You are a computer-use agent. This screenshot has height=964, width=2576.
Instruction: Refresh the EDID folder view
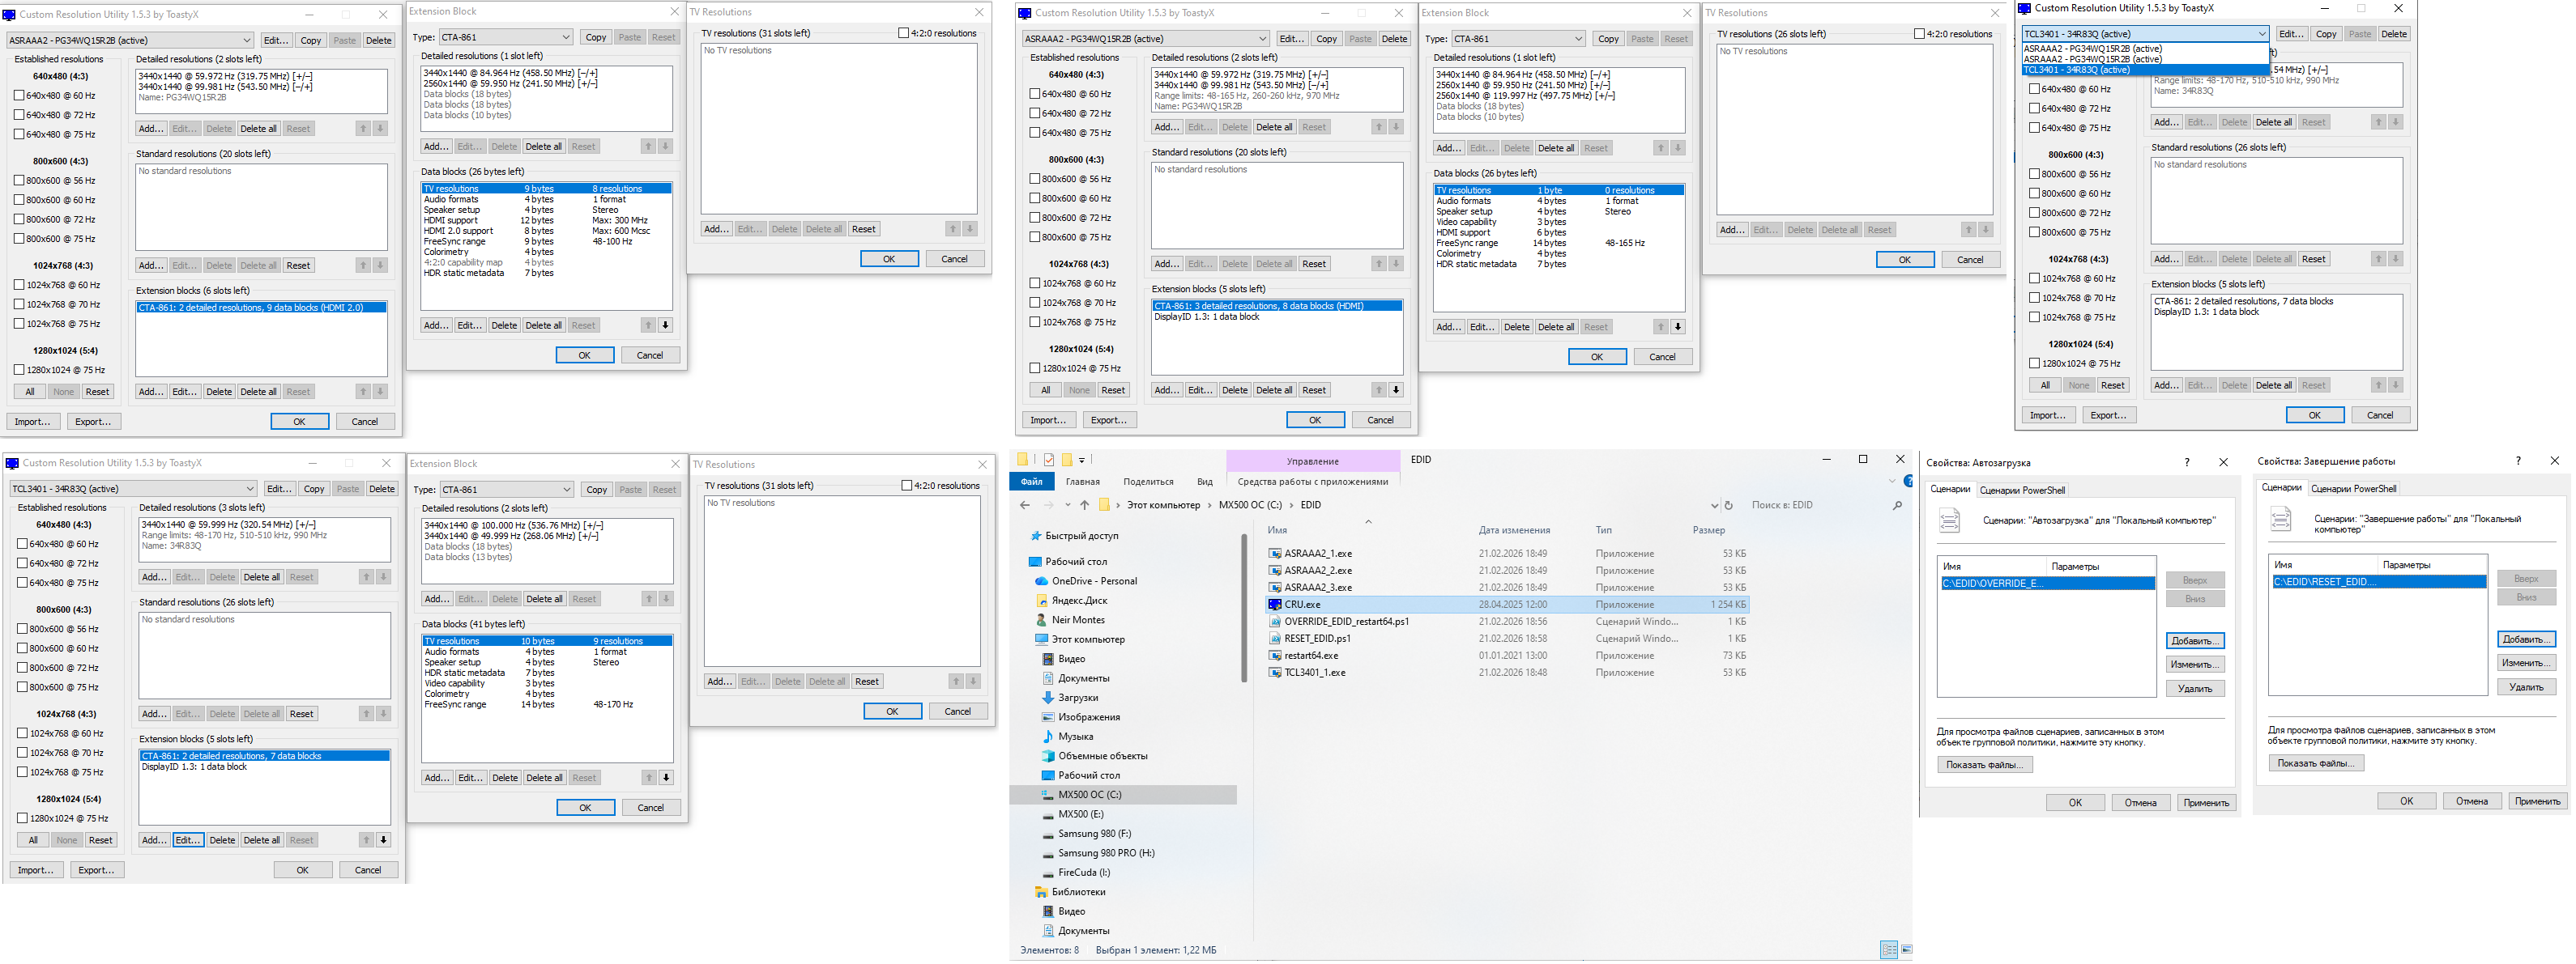[1728, 506]
